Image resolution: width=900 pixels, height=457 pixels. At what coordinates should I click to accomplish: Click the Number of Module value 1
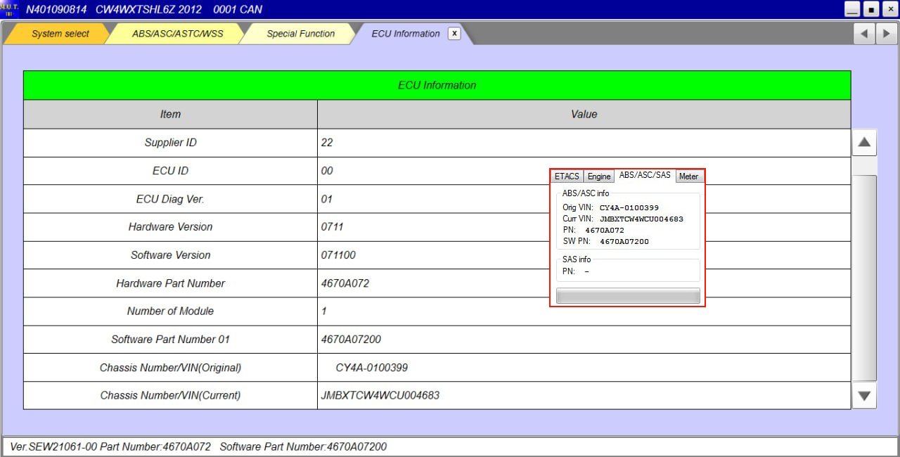(324, 311)
